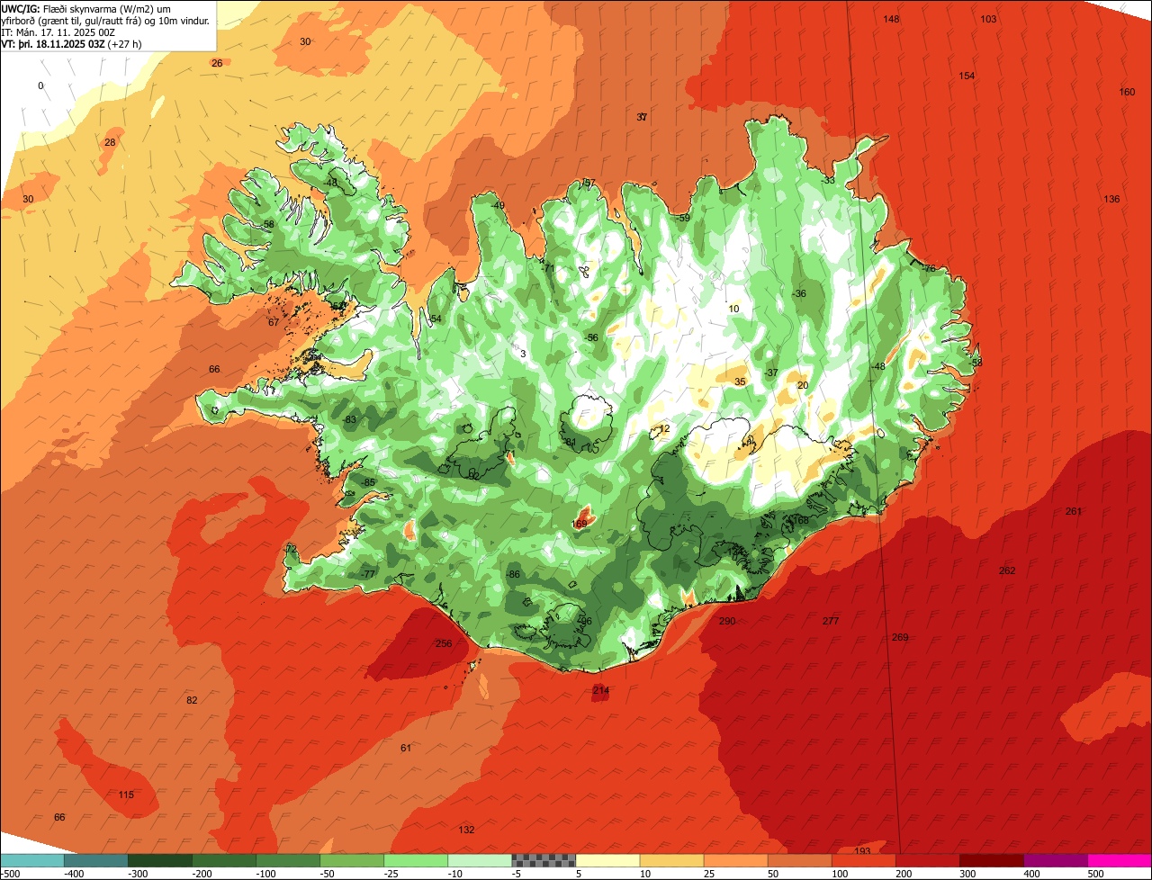
Task: Click the '160' flux value on the map
Action: 1127,92
